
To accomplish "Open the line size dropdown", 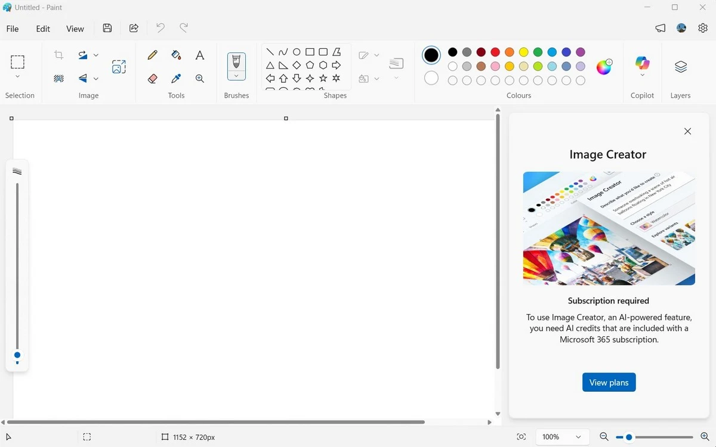I will [396, 78].
